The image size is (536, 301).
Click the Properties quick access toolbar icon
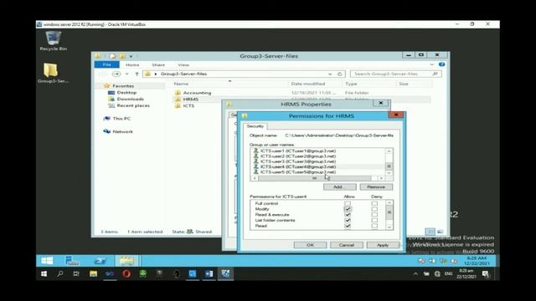(112, 56)
